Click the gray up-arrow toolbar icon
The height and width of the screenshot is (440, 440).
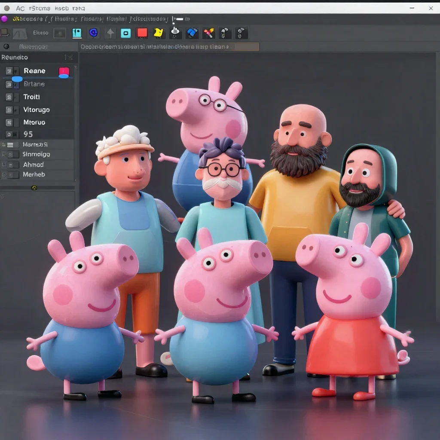point(110,33)
